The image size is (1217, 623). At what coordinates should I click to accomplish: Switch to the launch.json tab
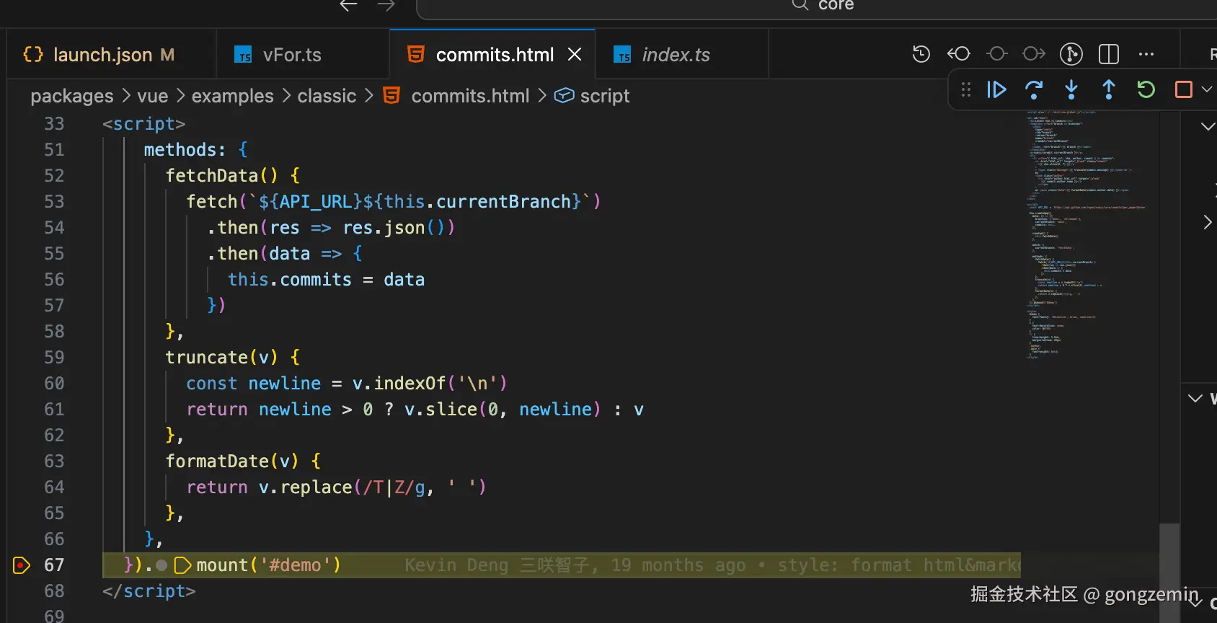102,55
